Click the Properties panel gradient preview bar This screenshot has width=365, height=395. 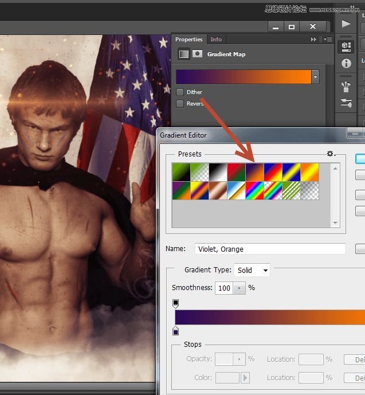click(x=244, y=77)
